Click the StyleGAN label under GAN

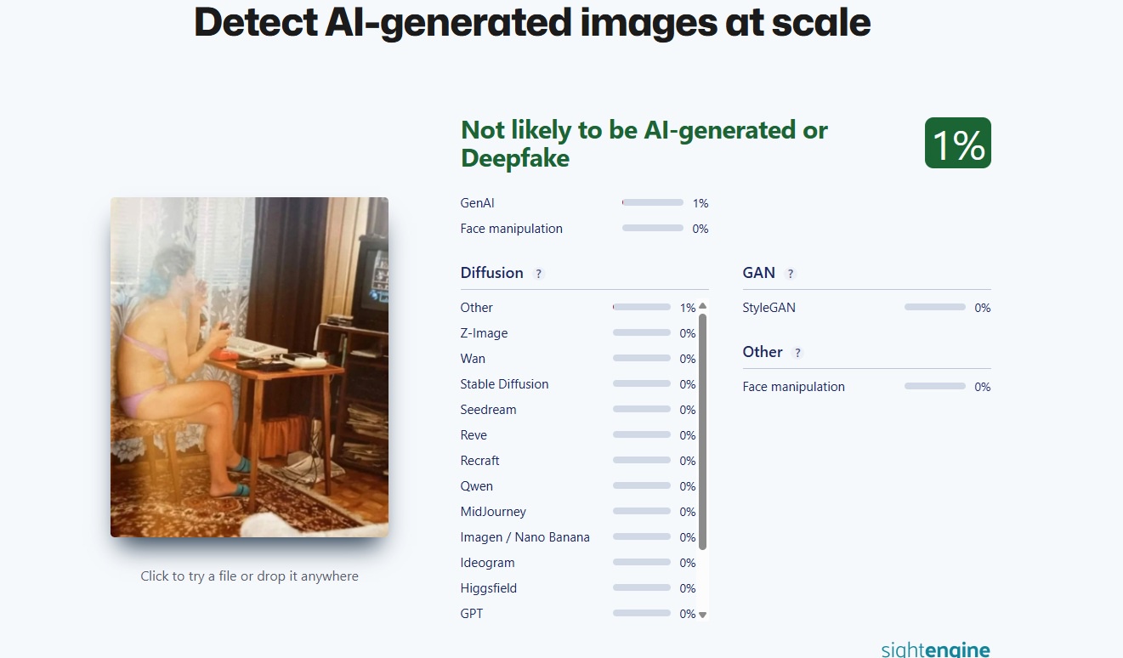[769, 308]
